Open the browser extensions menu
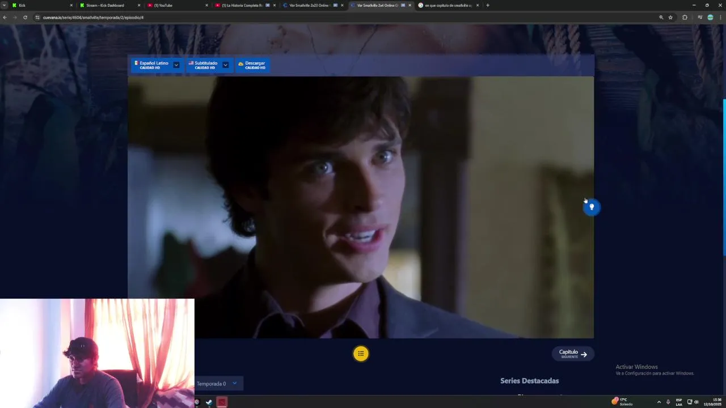The width and height of the screenshot is (726, 408). pyautogui.click(x=685, y=18)
